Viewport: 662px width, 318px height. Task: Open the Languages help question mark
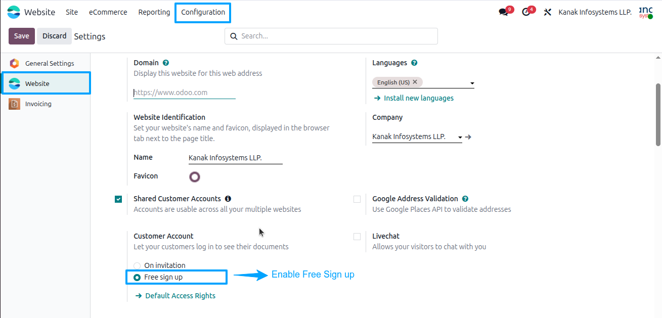pos(414,63)
